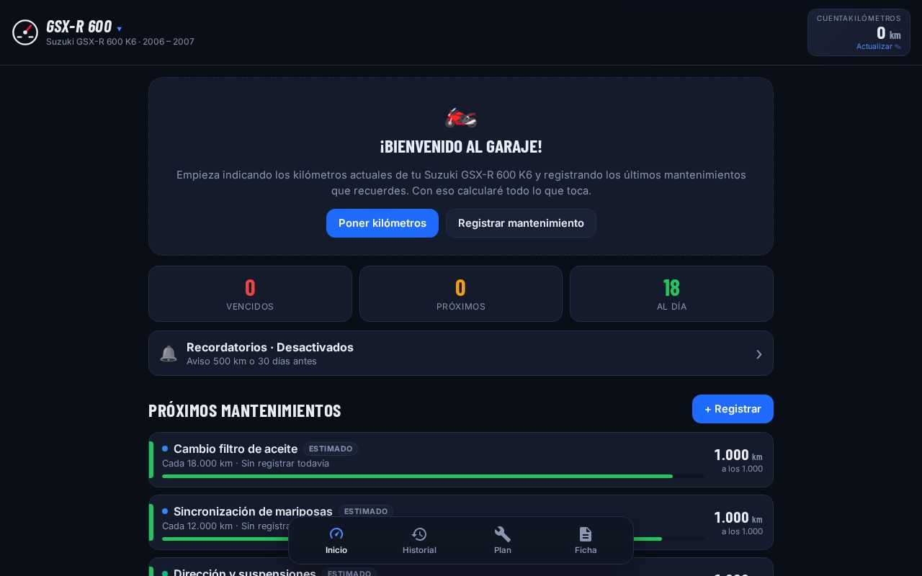Click the + Registrar button
Image resolution: width=922 pixels, height=576 pixels.
pyautogui.click(x=733, y=409)
